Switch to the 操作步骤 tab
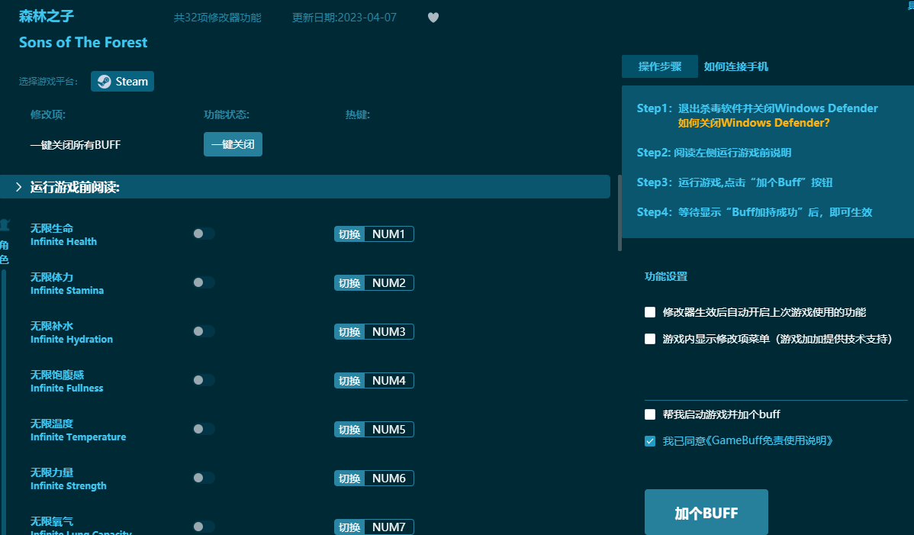 coord(660,66)
